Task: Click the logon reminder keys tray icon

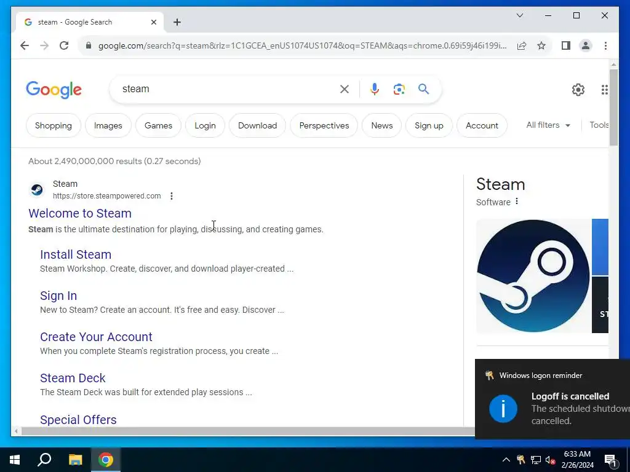Action: 520,460
